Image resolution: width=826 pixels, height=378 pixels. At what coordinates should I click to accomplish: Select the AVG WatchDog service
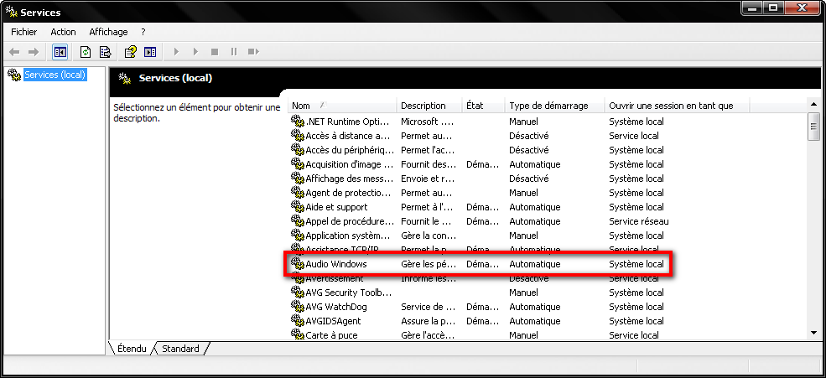point(338,307)
